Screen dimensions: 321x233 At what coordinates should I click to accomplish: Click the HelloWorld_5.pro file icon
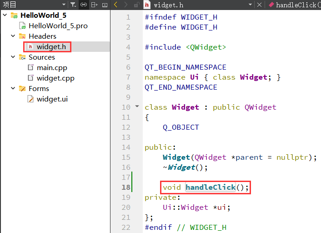coord(22,26)
